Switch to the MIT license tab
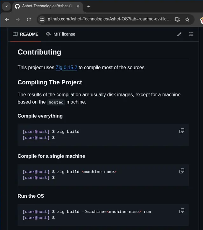The image size is (203, 230). pyautogui.click(x=60, y=34)
